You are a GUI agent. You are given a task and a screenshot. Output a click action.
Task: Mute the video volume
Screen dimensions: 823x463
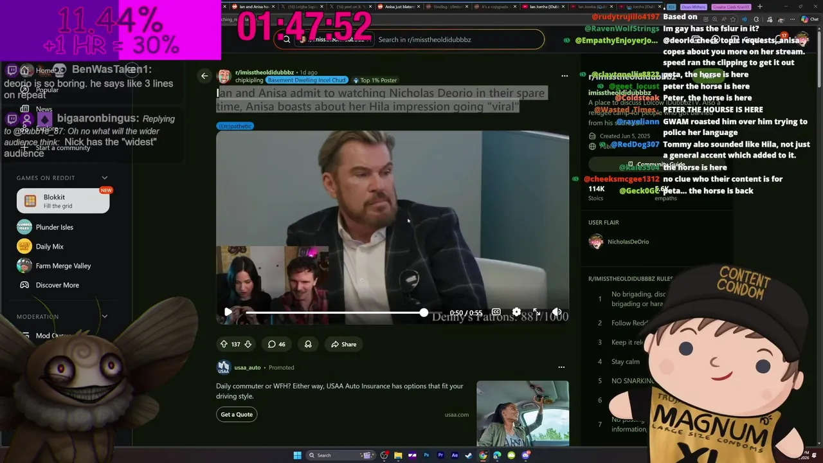tap(557, 312)
